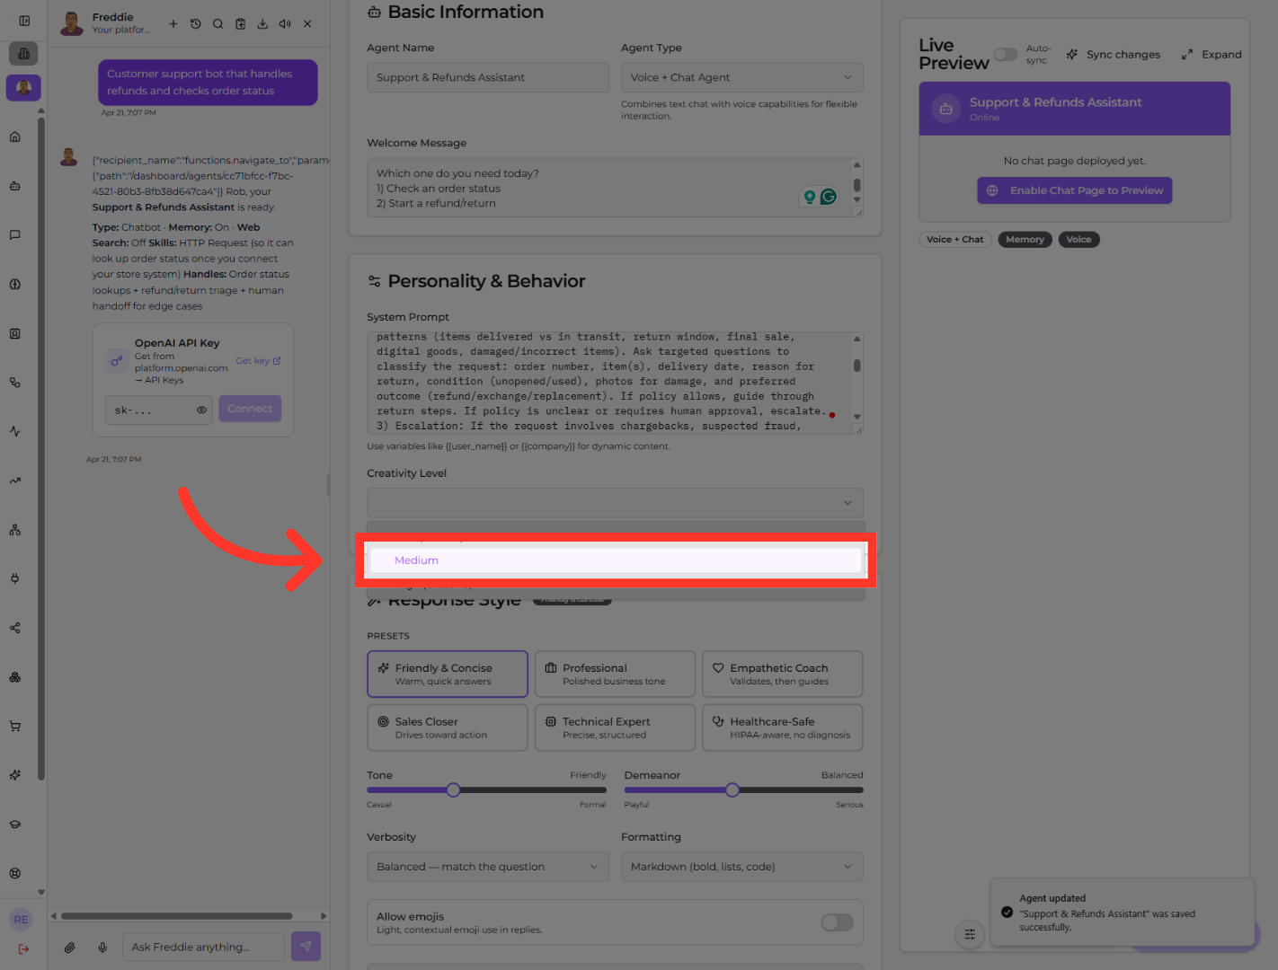Open the shopping cart icon in the sidebar
The image size is (1278, 970).
[15, 726]
